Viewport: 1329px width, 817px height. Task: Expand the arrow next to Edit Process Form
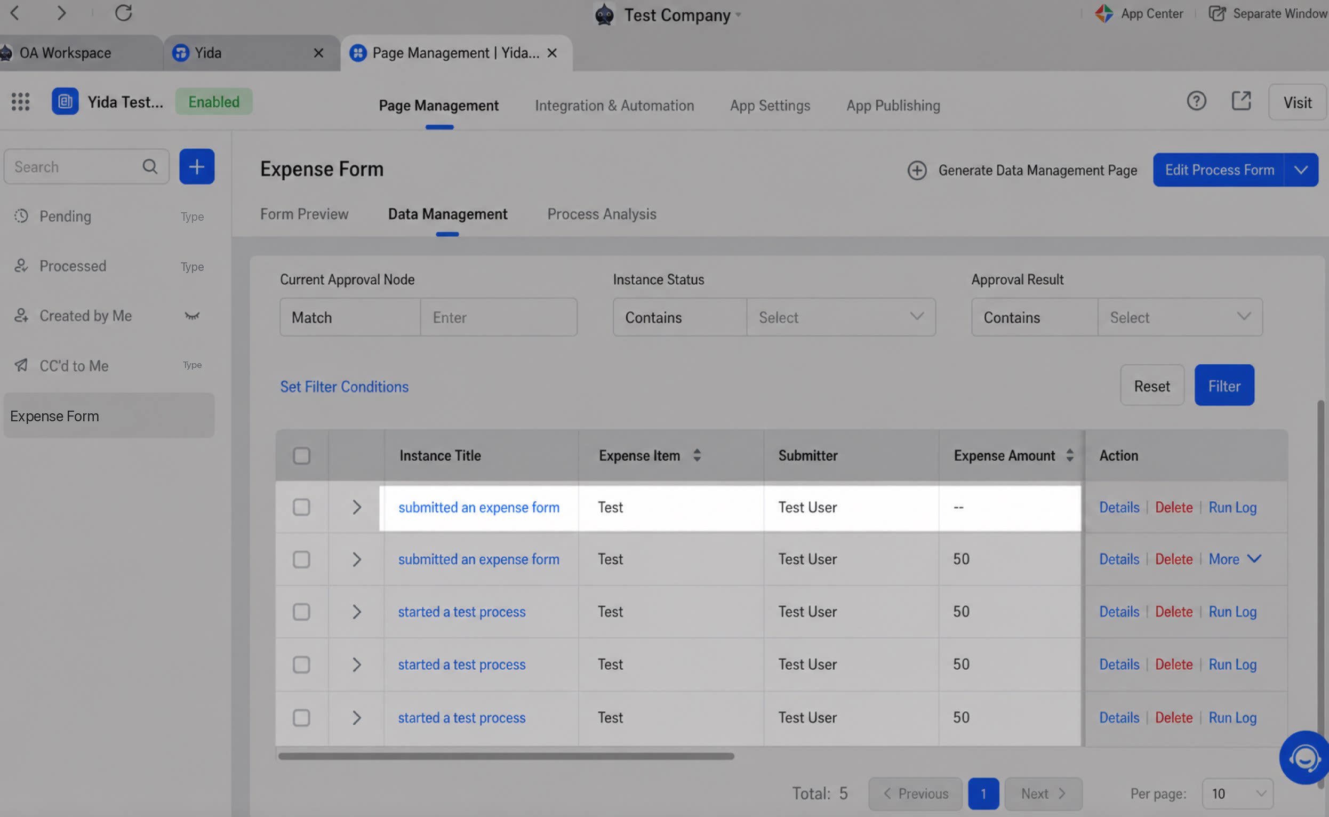[1301, 170]
